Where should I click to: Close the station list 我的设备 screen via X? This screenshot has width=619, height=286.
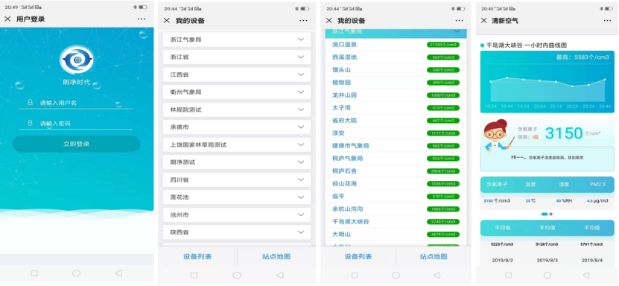pos(328,21)
